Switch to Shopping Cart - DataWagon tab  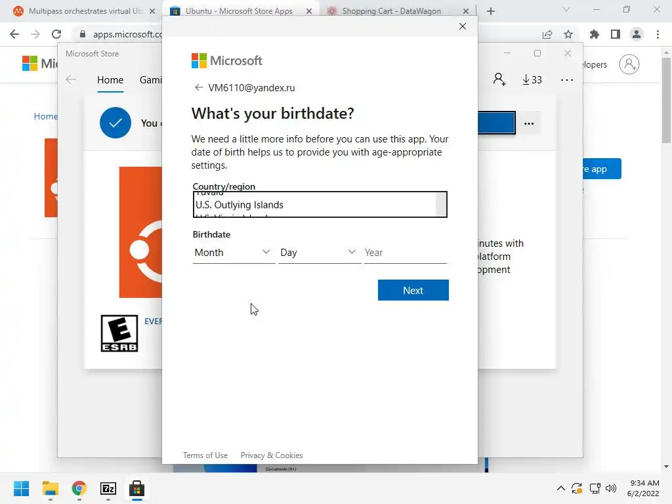(392, 11)
